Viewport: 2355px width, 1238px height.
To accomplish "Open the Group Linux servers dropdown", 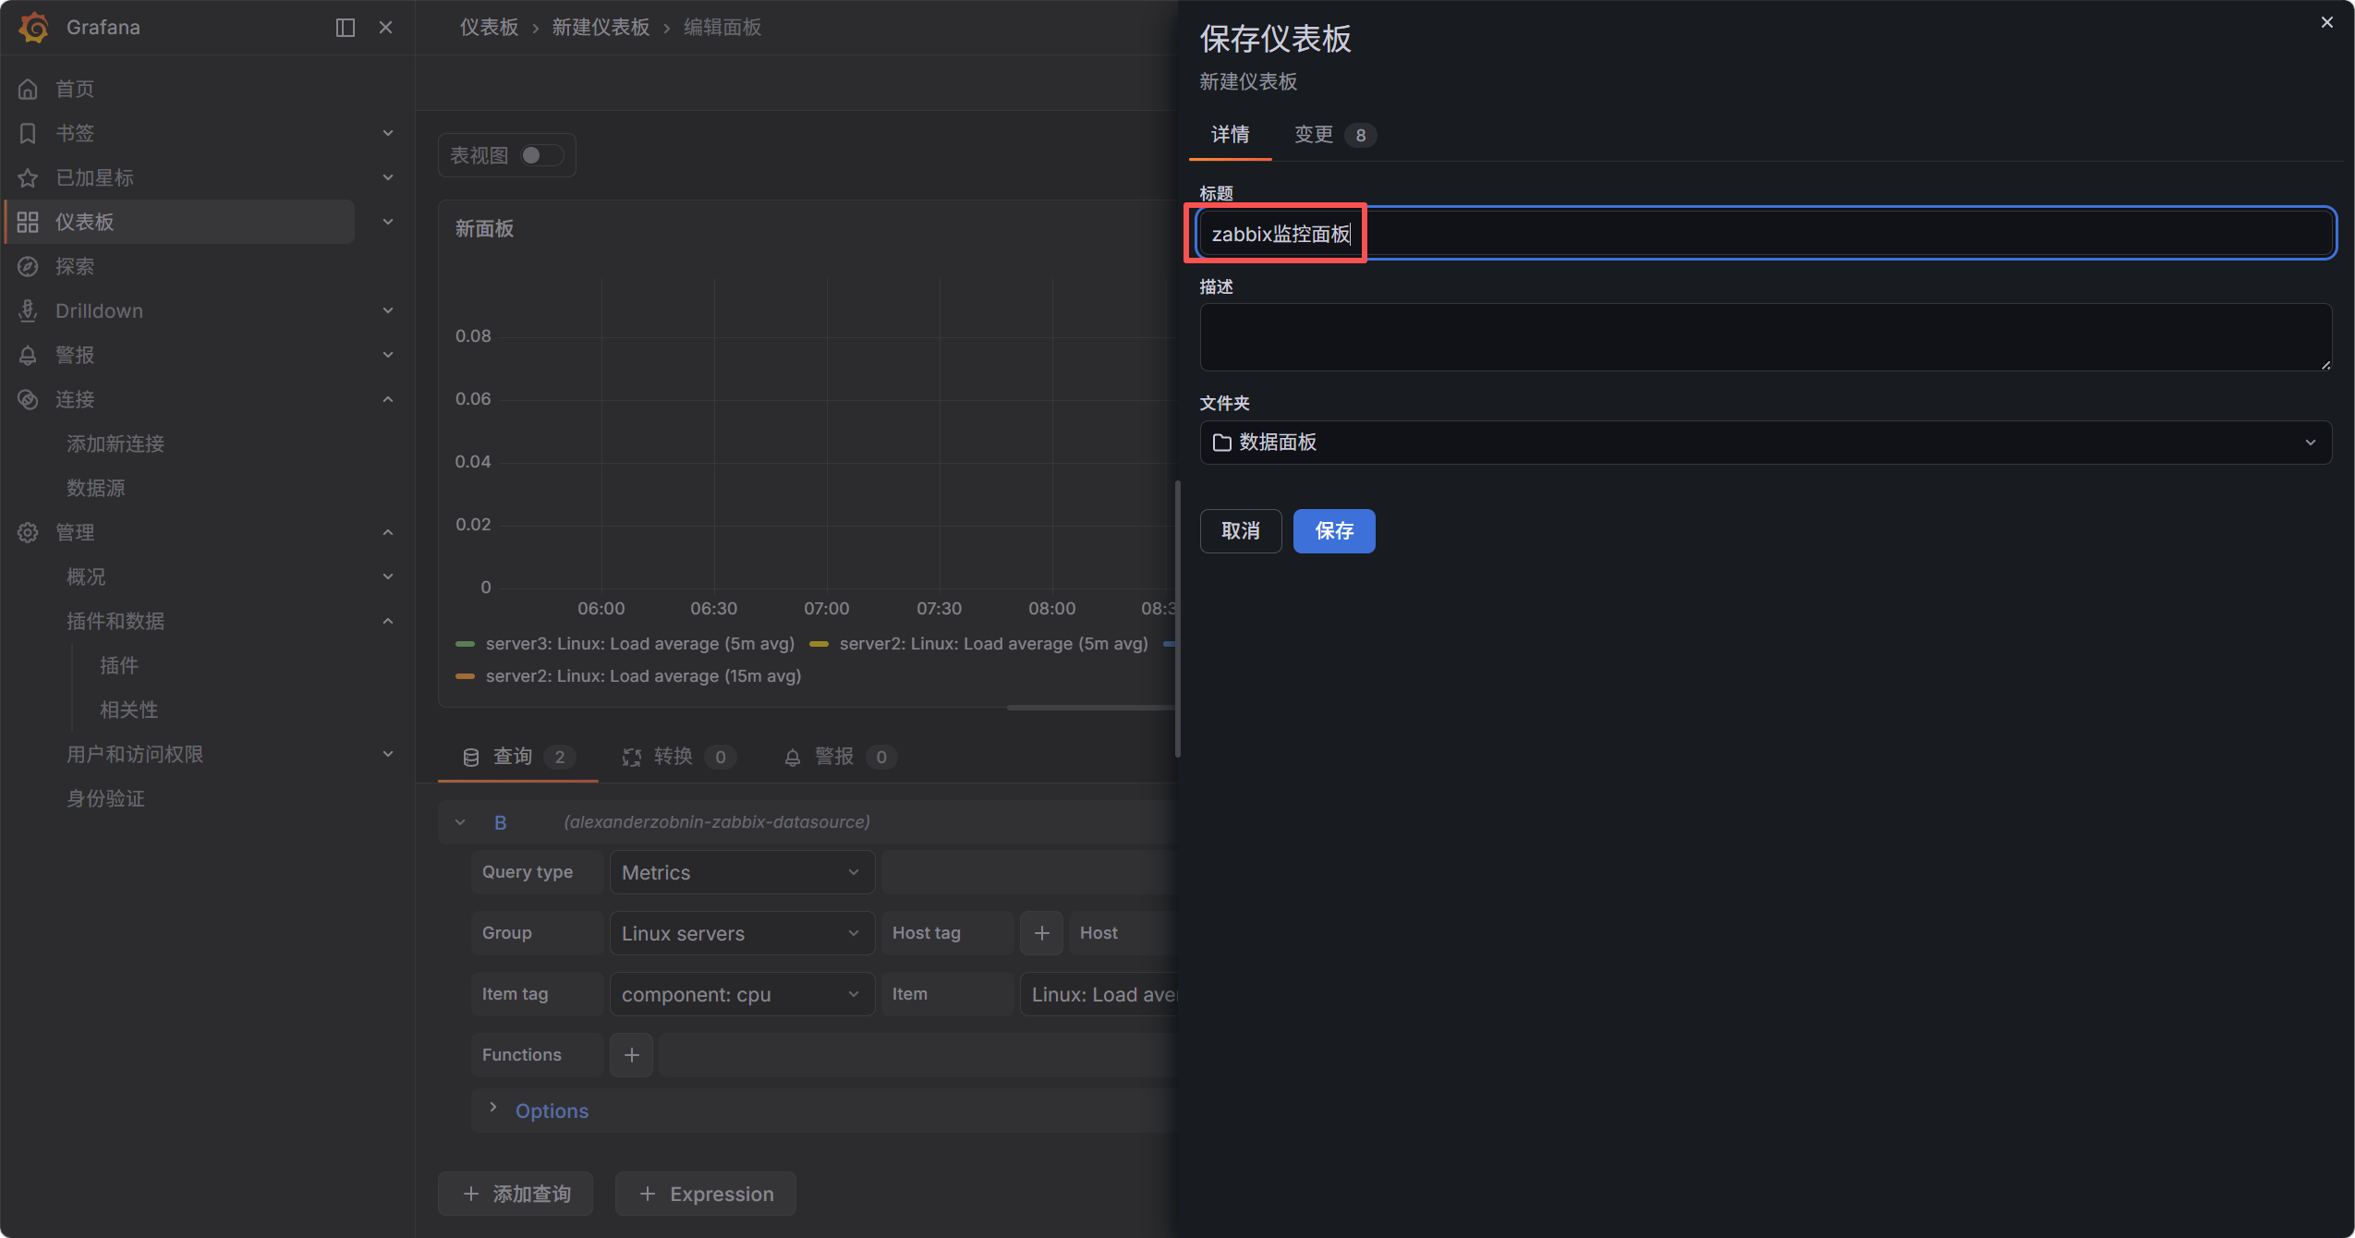I will click(742, 933).
